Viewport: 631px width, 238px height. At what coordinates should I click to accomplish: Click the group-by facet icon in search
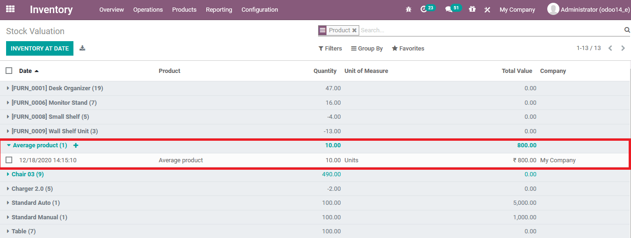(x=322, y=30)
